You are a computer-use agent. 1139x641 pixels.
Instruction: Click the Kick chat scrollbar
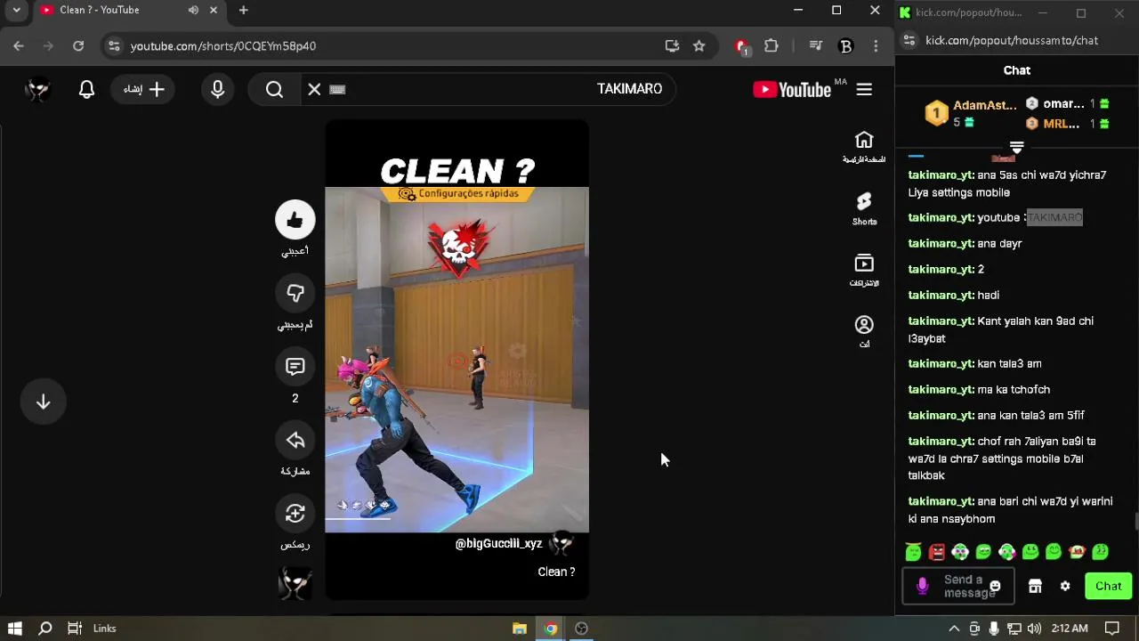[x=1135, y=521]
